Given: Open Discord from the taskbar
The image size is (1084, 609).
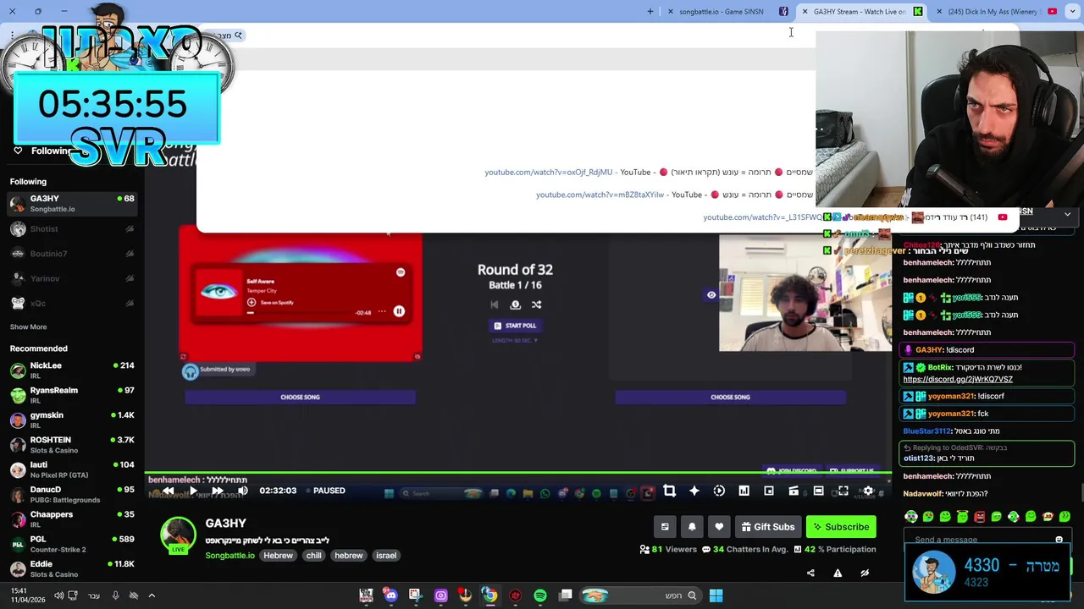Looking at the screenshot, I should [x=390, y=595].
